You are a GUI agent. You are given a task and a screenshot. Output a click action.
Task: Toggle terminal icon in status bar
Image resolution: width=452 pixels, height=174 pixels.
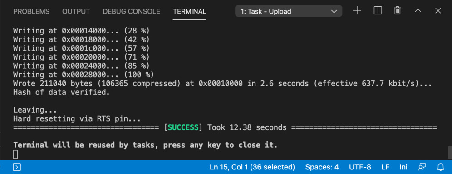(x=17, y=167)
